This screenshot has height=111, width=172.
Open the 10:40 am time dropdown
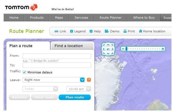pyautogui.click(x=88, y=89)
